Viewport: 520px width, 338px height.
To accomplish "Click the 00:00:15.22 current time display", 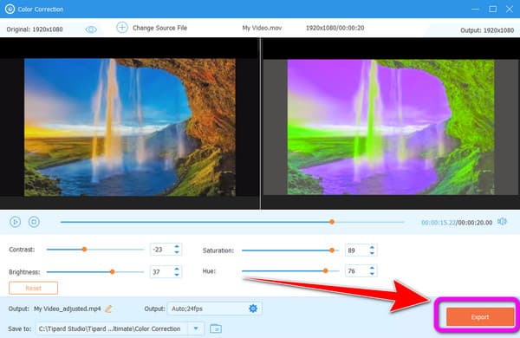I will coord(439,223).
